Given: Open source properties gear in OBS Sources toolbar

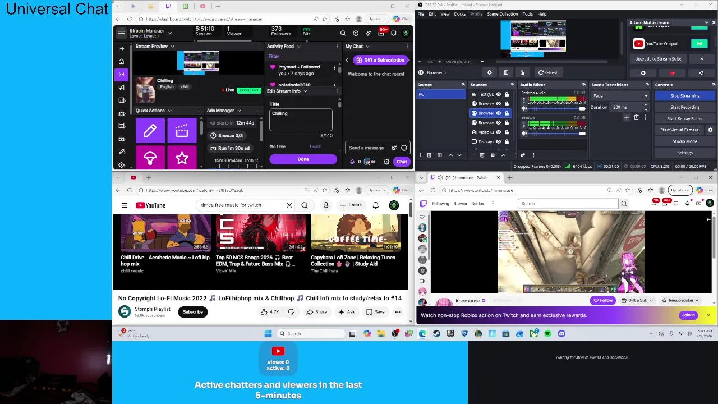Looking at the screenshot, I should pyautogui.click(x=493, y=155).
